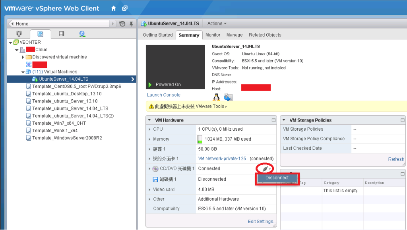Open recent history clock icon

(122, 24)
